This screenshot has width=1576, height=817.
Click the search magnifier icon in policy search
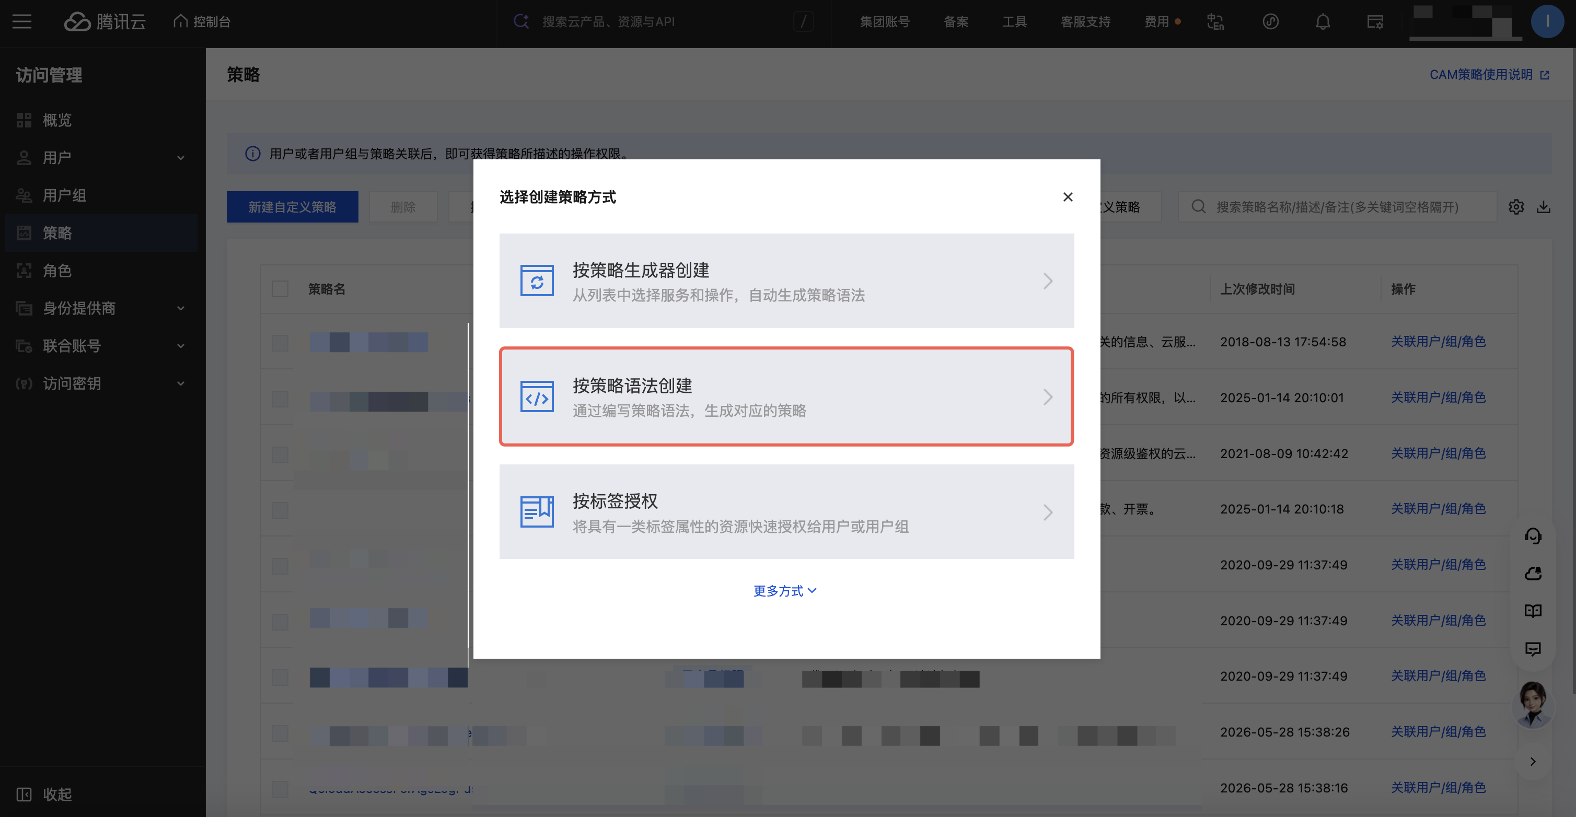(1199, 207)
